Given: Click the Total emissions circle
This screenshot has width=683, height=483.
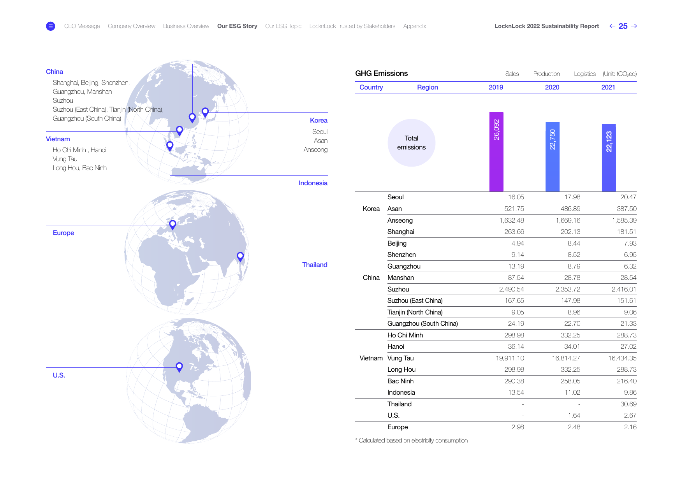Looking at the screenshot, I should coord(412,143).
